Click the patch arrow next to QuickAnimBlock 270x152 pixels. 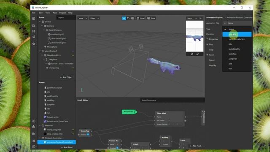(x=73, y=55)
